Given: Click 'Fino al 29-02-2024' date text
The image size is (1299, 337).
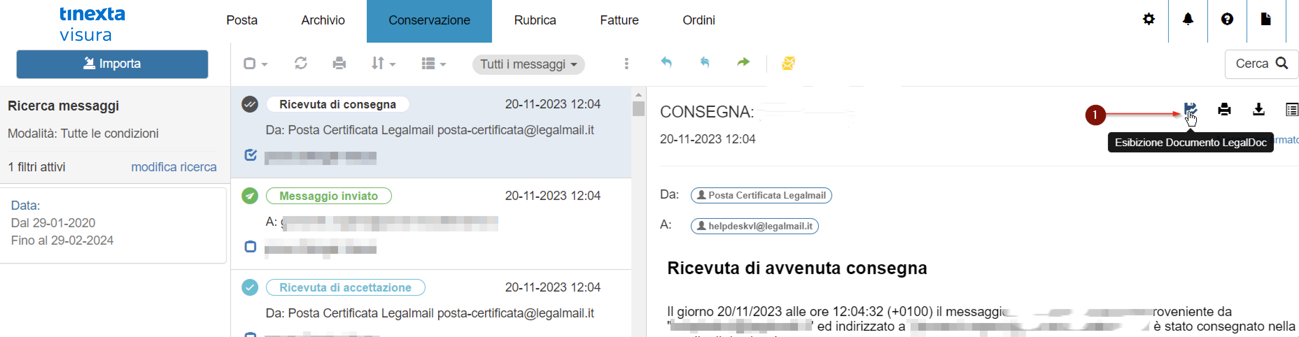Looking at the screenshot, I should pyautogui.click(x=62, y=240).
